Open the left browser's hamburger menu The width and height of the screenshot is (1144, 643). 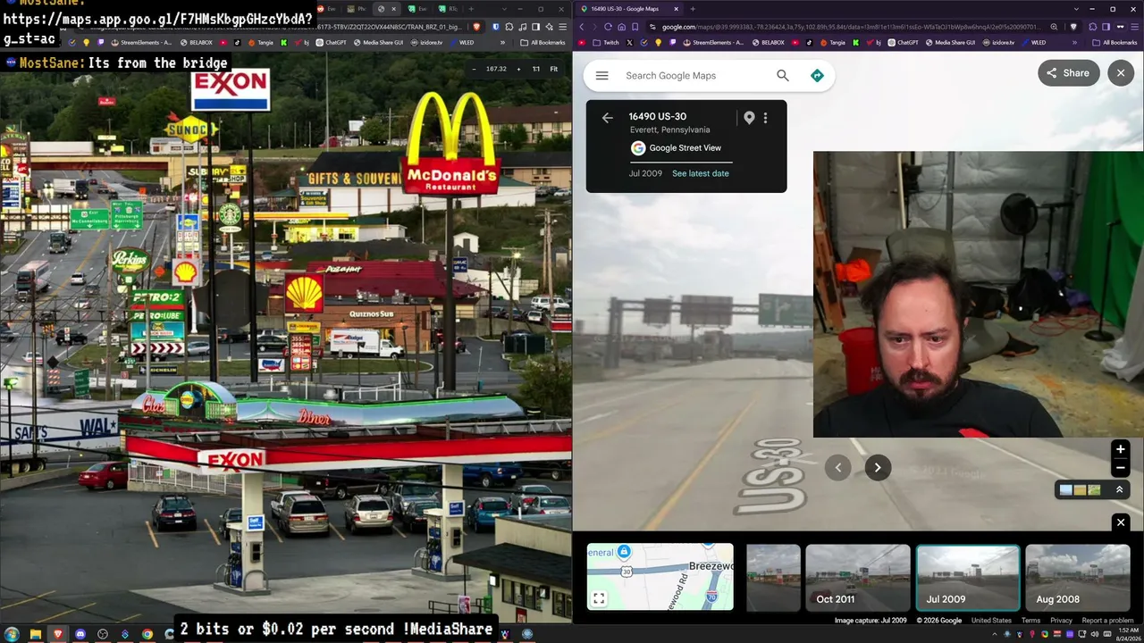[563, 27]
